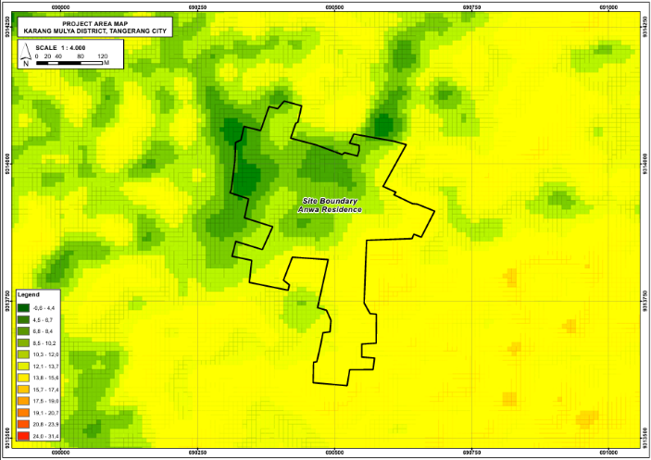Click the '19,1 - 20,7' legend range text
This screenshot has height=460, width=651.
coord(45,413)
